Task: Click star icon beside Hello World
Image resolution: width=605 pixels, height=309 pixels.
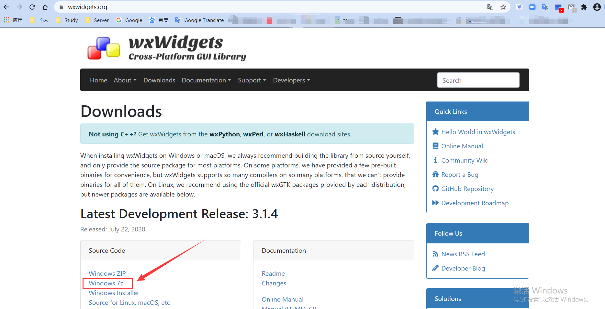Action: pos(435,132)
